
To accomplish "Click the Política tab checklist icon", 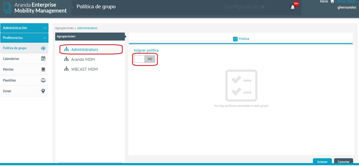I will click(x=235, y=39).
